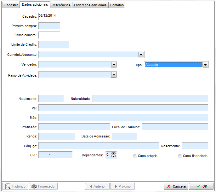Increase the Dependentes count with up arrow
Image resolution: width=216 pixels, height=192 pixels.
click(114, 154)
